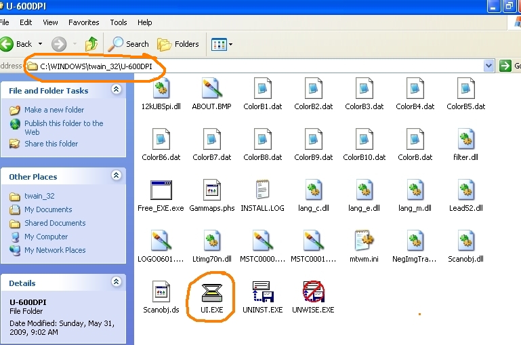Select the lang_e.dll file

point(364,195)
